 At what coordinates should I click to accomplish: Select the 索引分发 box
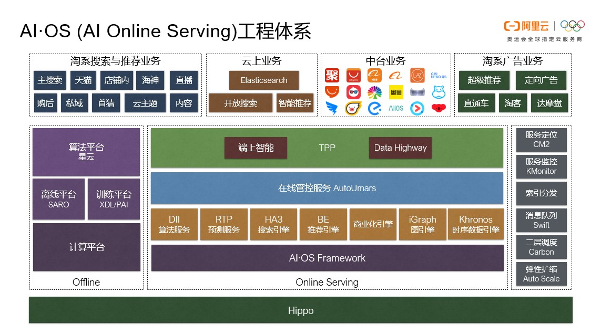pos(541,193)
